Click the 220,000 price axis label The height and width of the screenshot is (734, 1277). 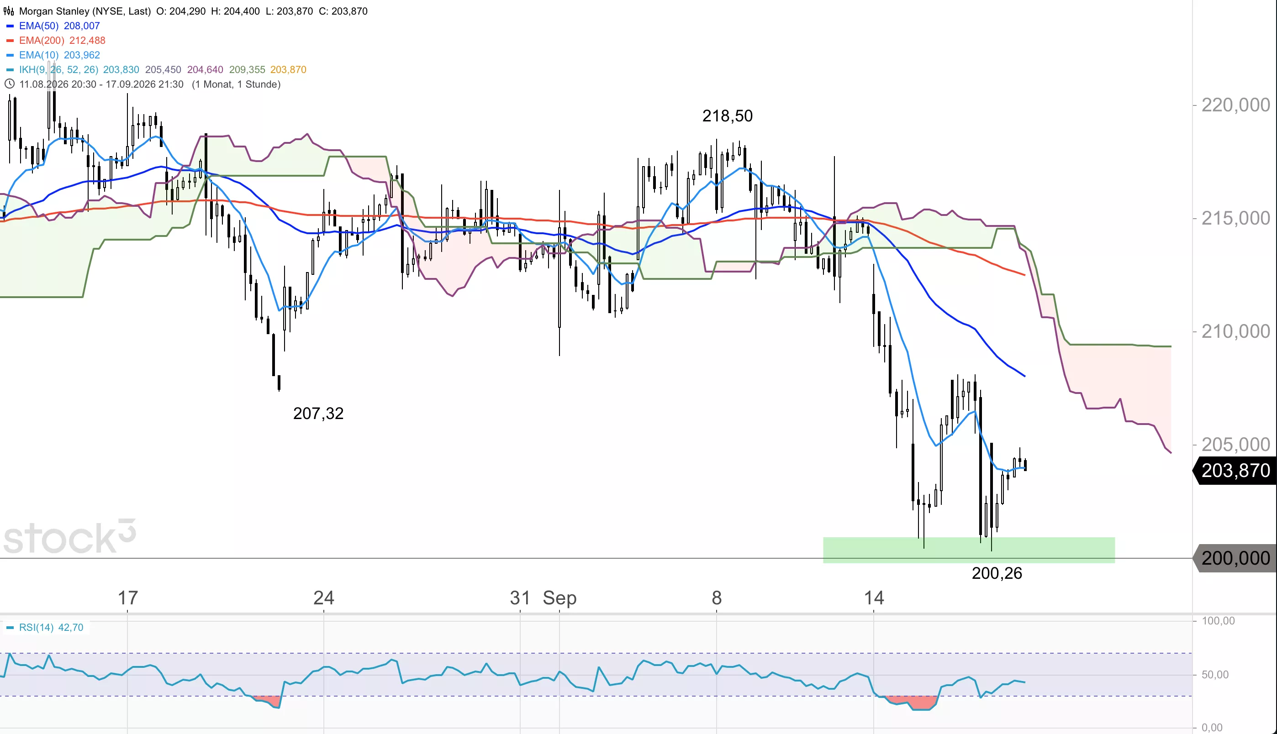[1235, 105]
